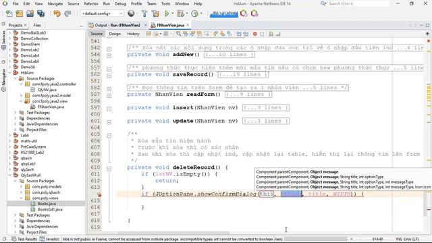Click the Javadoc status button
This screenshot has height=243, width=432.
[49, 239]
